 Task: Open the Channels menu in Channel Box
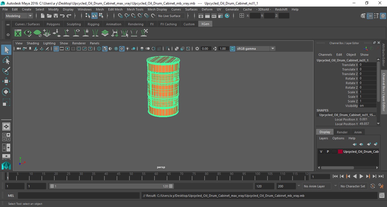pos(325,55)
